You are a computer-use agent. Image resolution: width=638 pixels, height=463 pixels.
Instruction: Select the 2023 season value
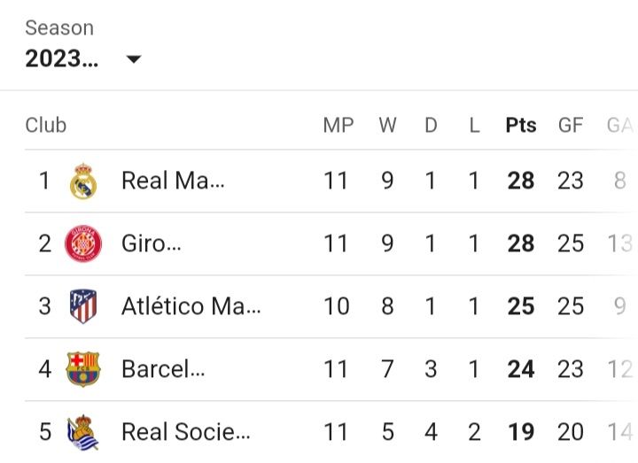[x=62, y=58]
